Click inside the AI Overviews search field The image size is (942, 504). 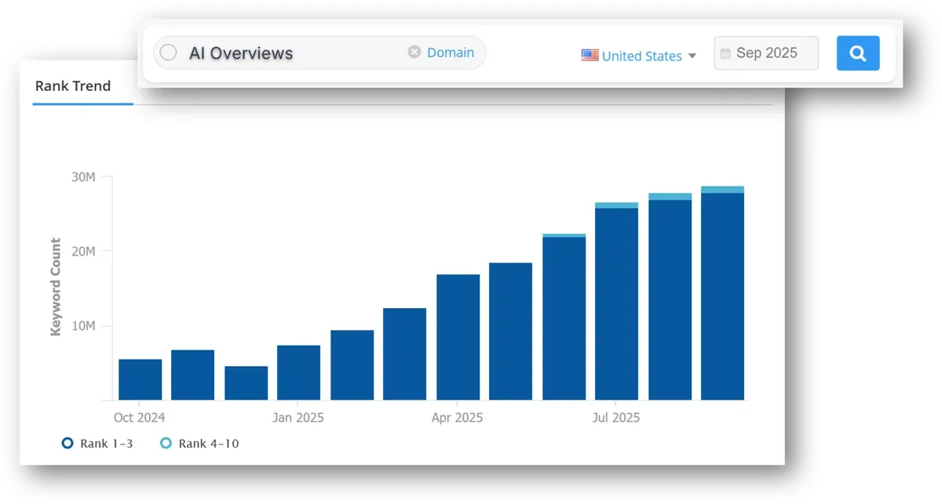tap(275, 53)
